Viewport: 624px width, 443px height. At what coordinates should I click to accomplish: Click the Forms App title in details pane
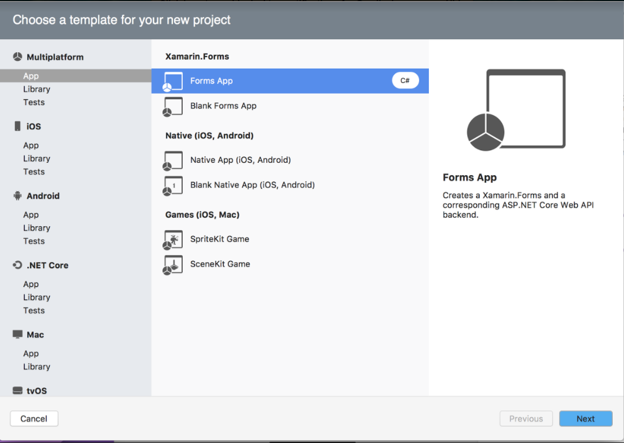coord(470,177)
